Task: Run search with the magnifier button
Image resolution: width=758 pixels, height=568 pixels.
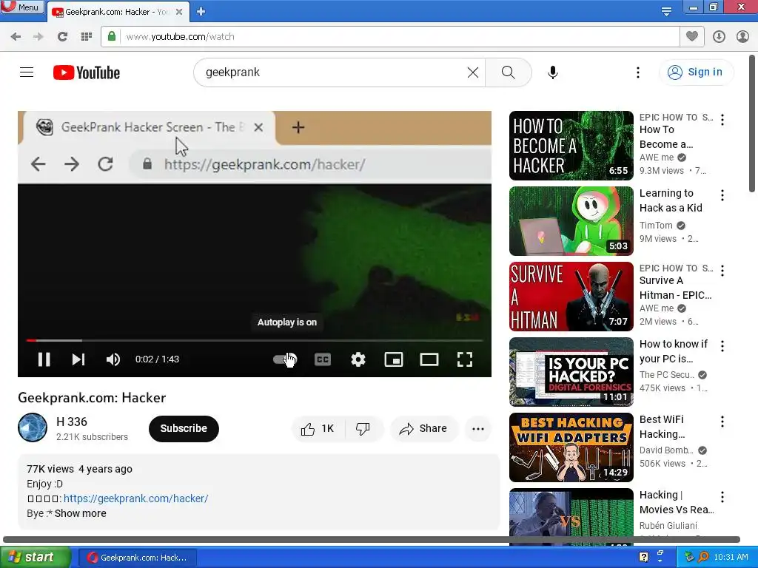Action: [508, 72]
